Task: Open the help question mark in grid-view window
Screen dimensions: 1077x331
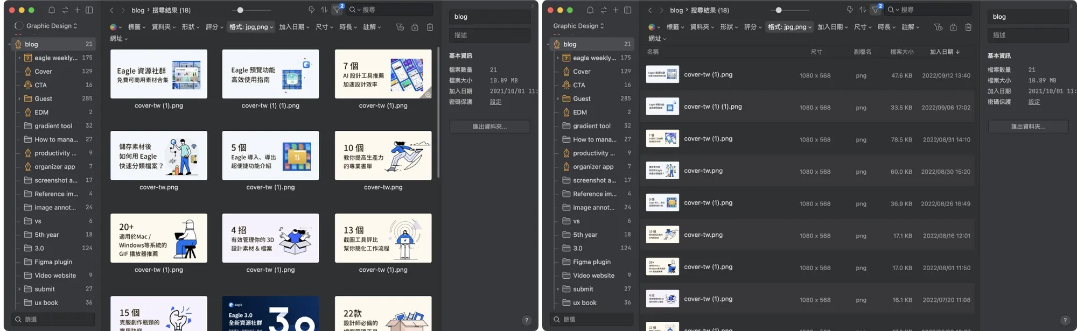Action: [527, 320]
